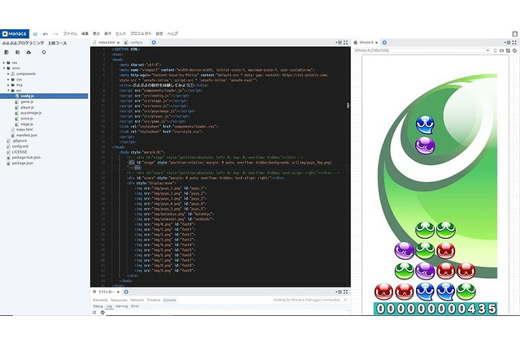Open the ファイル menu
This screenshot has width=520, height=346.
tap(70, 34)
